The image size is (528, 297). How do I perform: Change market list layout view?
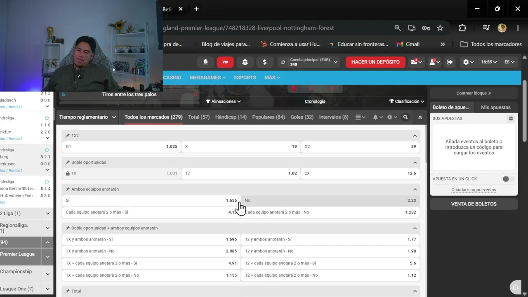pos(360,117)
